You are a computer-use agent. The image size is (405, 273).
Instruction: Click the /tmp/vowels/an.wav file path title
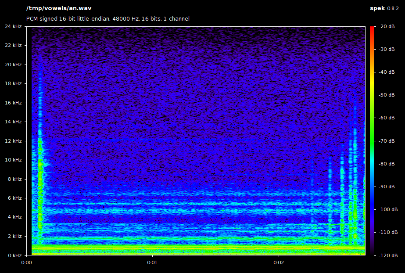(x=59, y=8)
